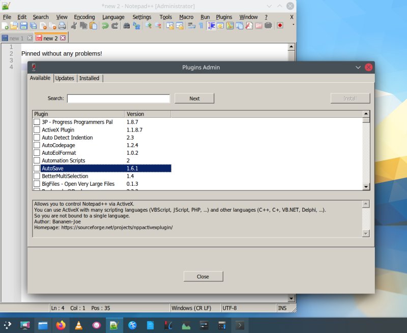Click inside the plugin Search field

[118, 98]
